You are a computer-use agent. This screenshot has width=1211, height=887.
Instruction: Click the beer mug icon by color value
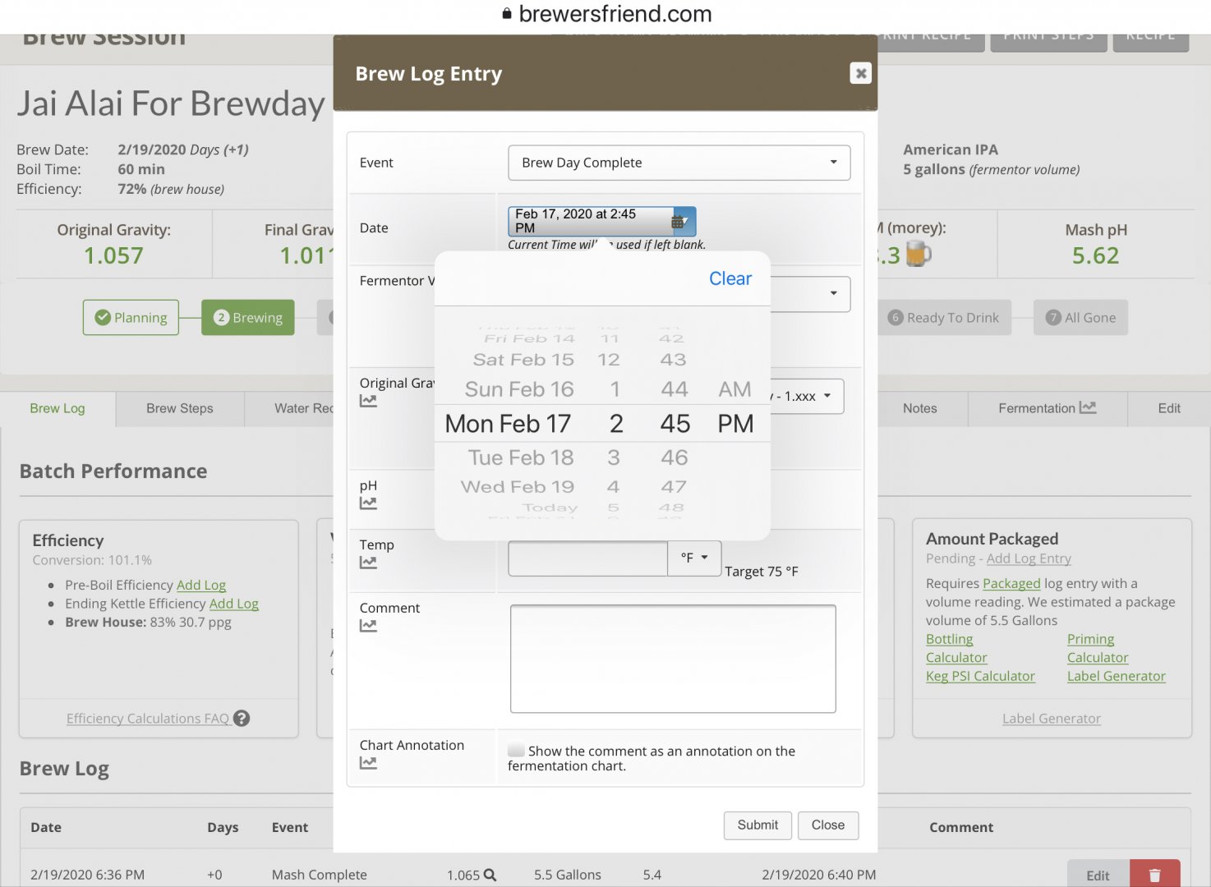click(918, 254)
